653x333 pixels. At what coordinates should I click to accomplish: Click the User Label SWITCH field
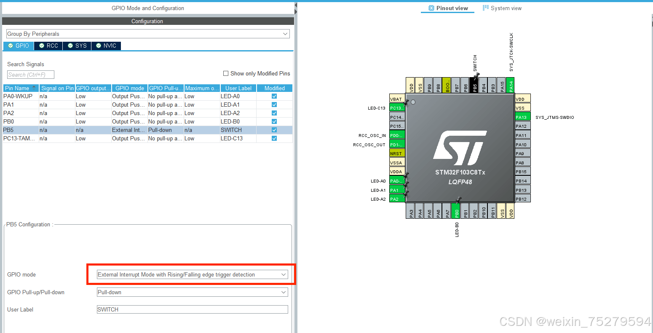[x=192, y=309]
